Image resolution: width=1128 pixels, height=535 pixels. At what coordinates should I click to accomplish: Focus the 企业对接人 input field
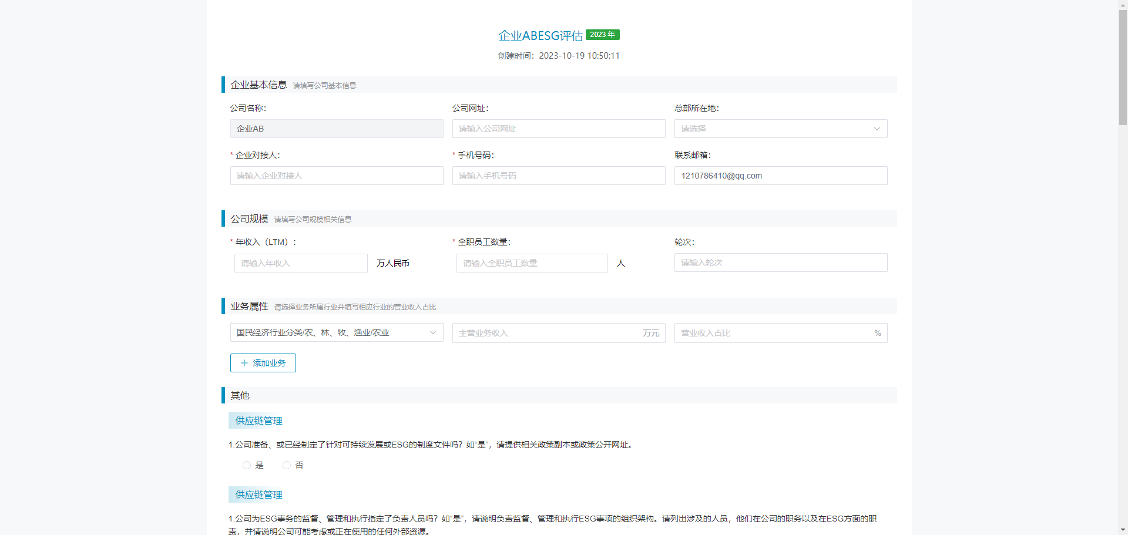tap(336, 176)
